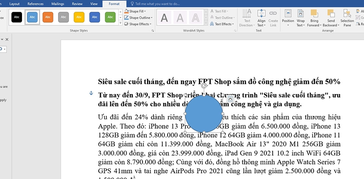The height and width of the screenshot is (179, 364).
Task: Open Bring Forward dropdown arrow
Action: (x=320, y=25)
